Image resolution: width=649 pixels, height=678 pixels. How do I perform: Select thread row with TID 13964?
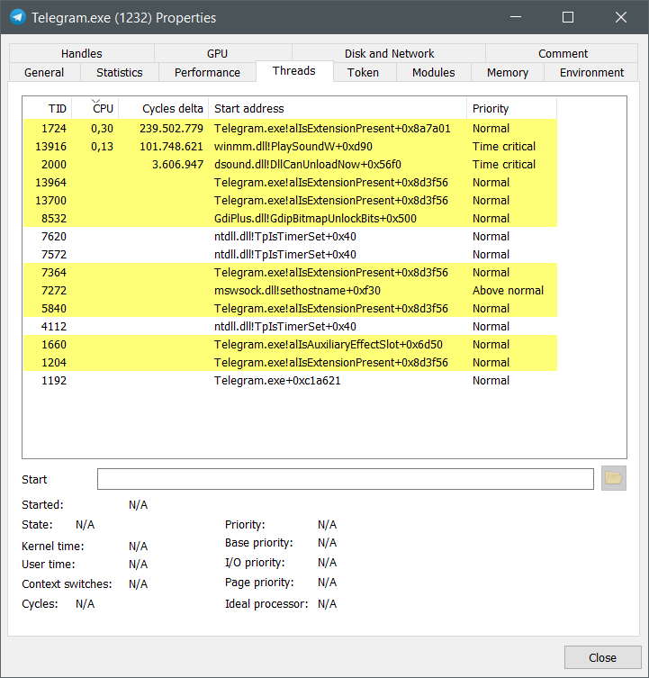[290, 183]
